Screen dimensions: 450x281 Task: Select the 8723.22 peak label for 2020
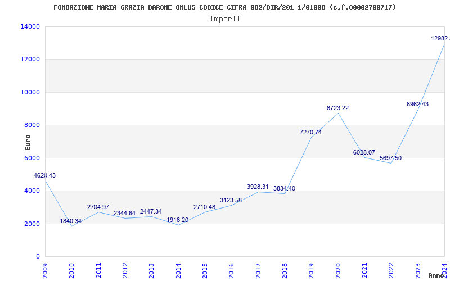pyautogui.click(x=338, y=108)
